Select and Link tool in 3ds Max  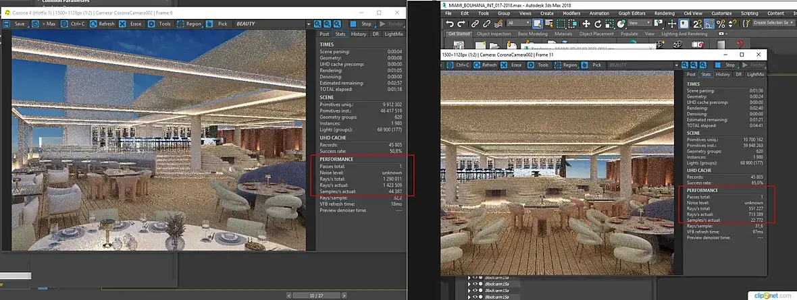475,24
